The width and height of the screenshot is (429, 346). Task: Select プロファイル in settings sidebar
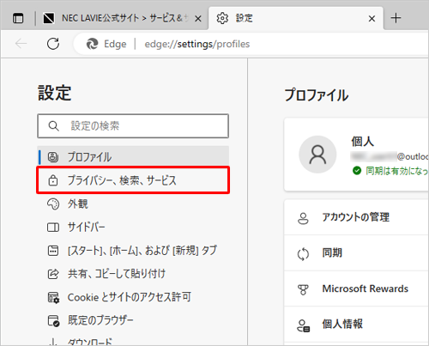[133, 157]
